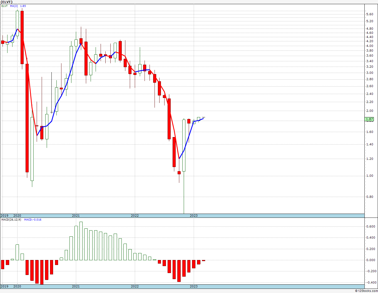Image resolution: width=378 pixels, height=293 pixels.
Task: Click 2023 on the MACD panel time axis
Action: pos(194,286)
